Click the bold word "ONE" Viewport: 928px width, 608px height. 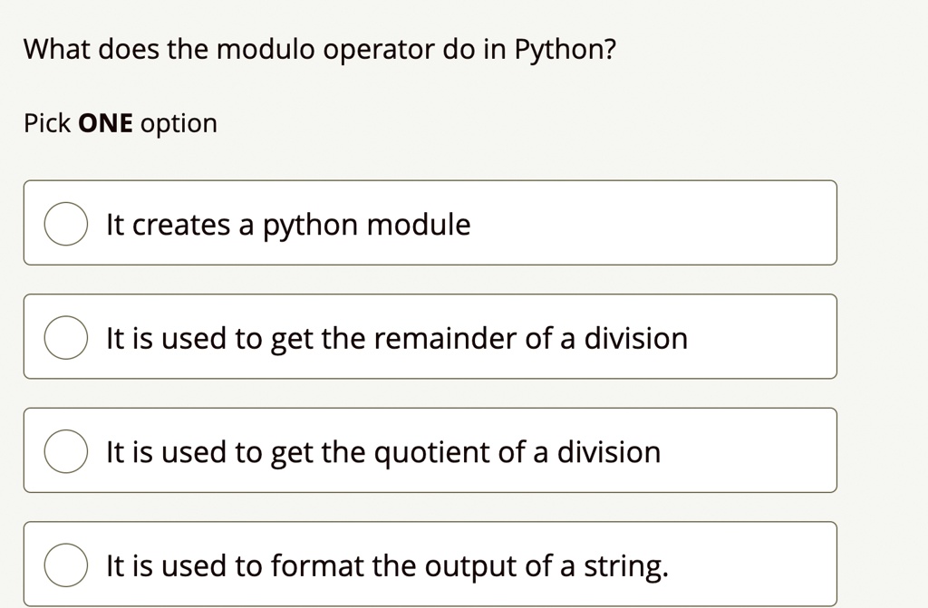click(105, 123)
